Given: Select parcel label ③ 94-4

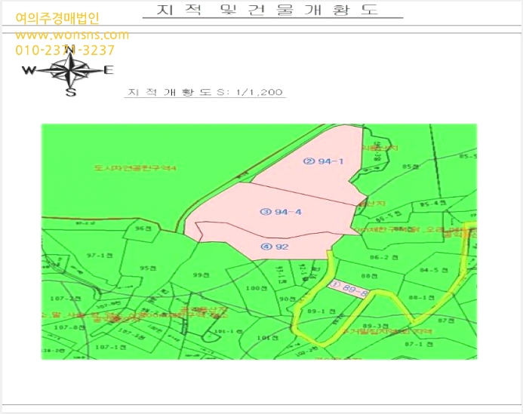Looking at the screenshot, I should click(281, 212).
